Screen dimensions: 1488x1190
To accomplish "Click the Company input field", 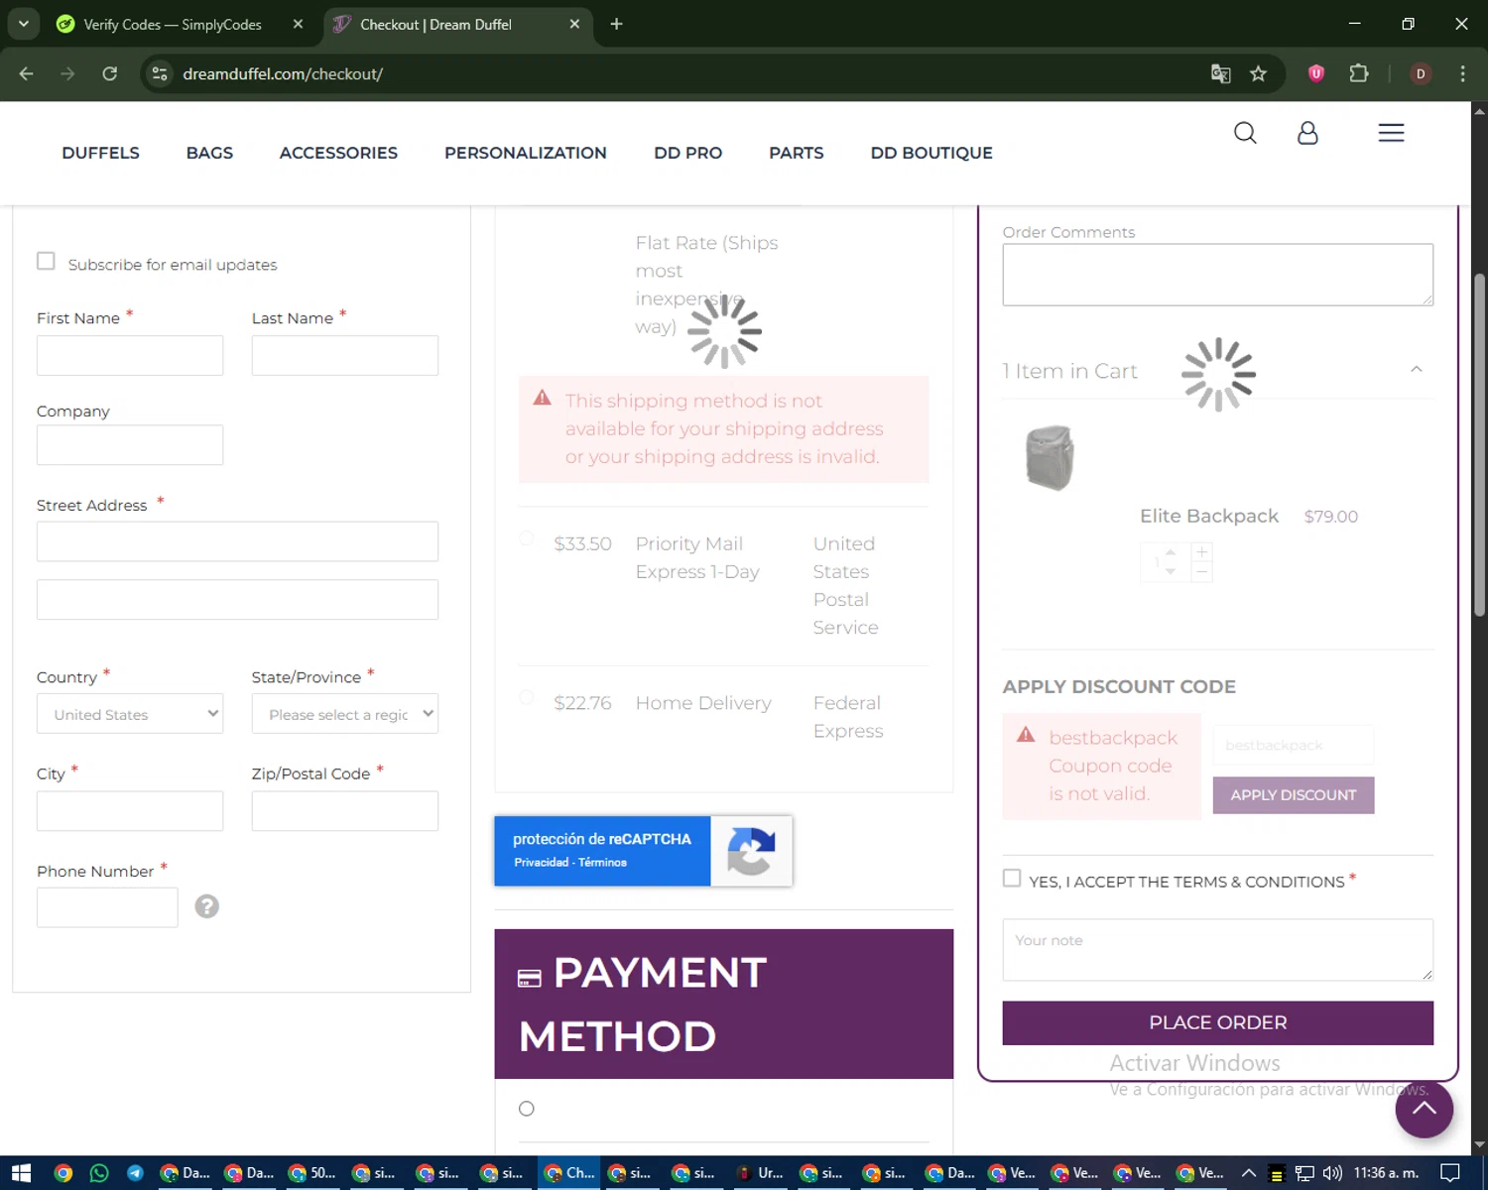I will point(130,445).
